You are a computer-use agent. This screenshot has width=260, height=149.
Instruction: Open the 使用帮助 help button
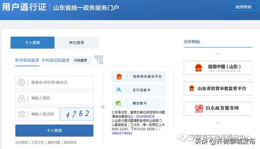243,7
